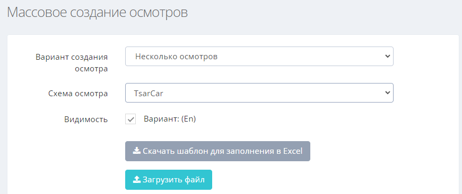This screenshot has width=462, height=194.
Task: Click the upload icon on Загрузить файл
Action: click(x=136, y=179)
